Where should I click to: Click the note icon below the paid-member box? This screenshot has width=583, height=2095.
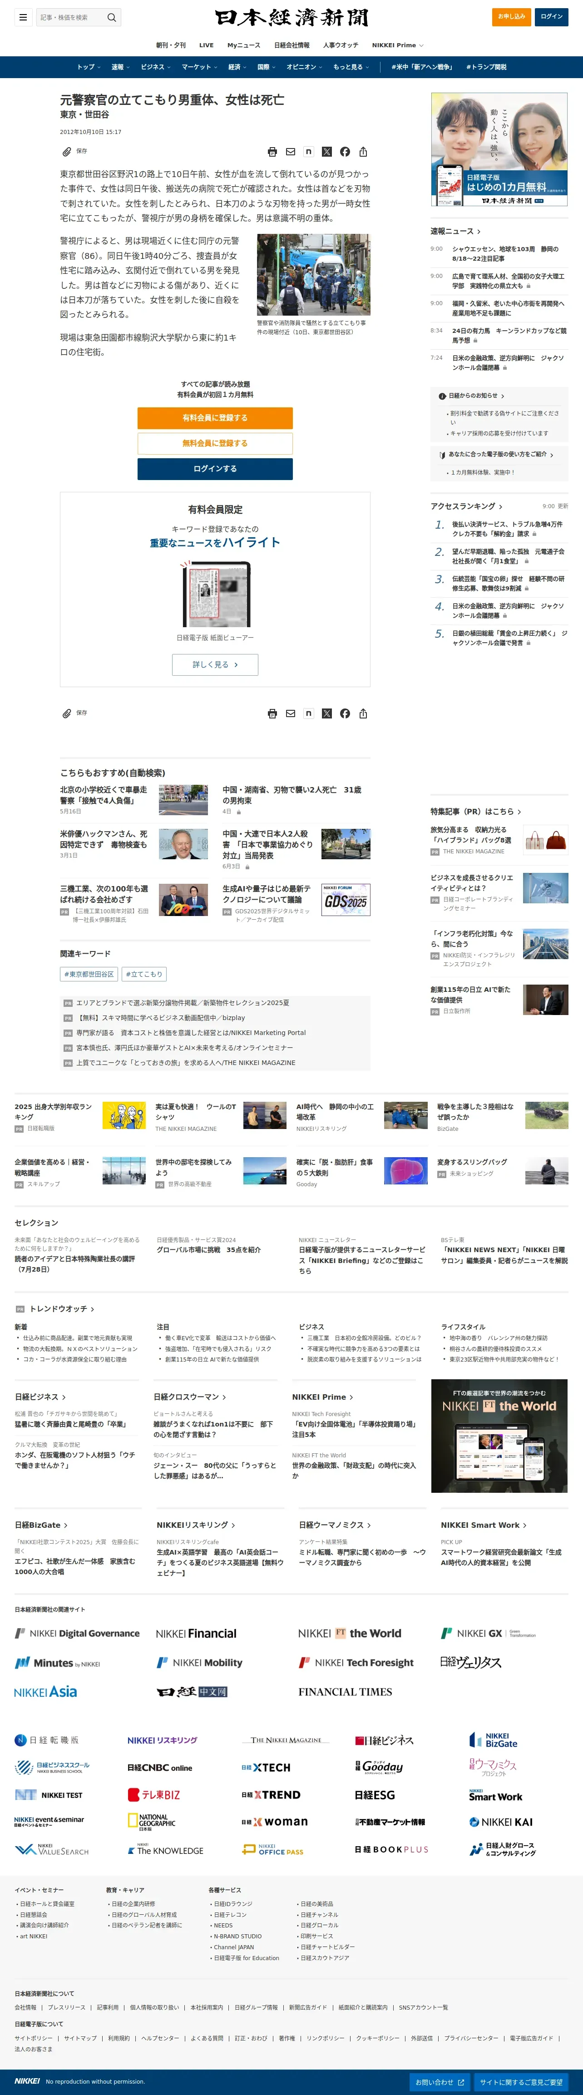308,713
